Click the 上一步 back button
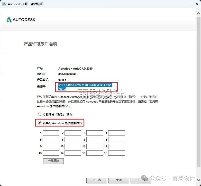This screenshot has height=186, width=201. pos(97,180)
